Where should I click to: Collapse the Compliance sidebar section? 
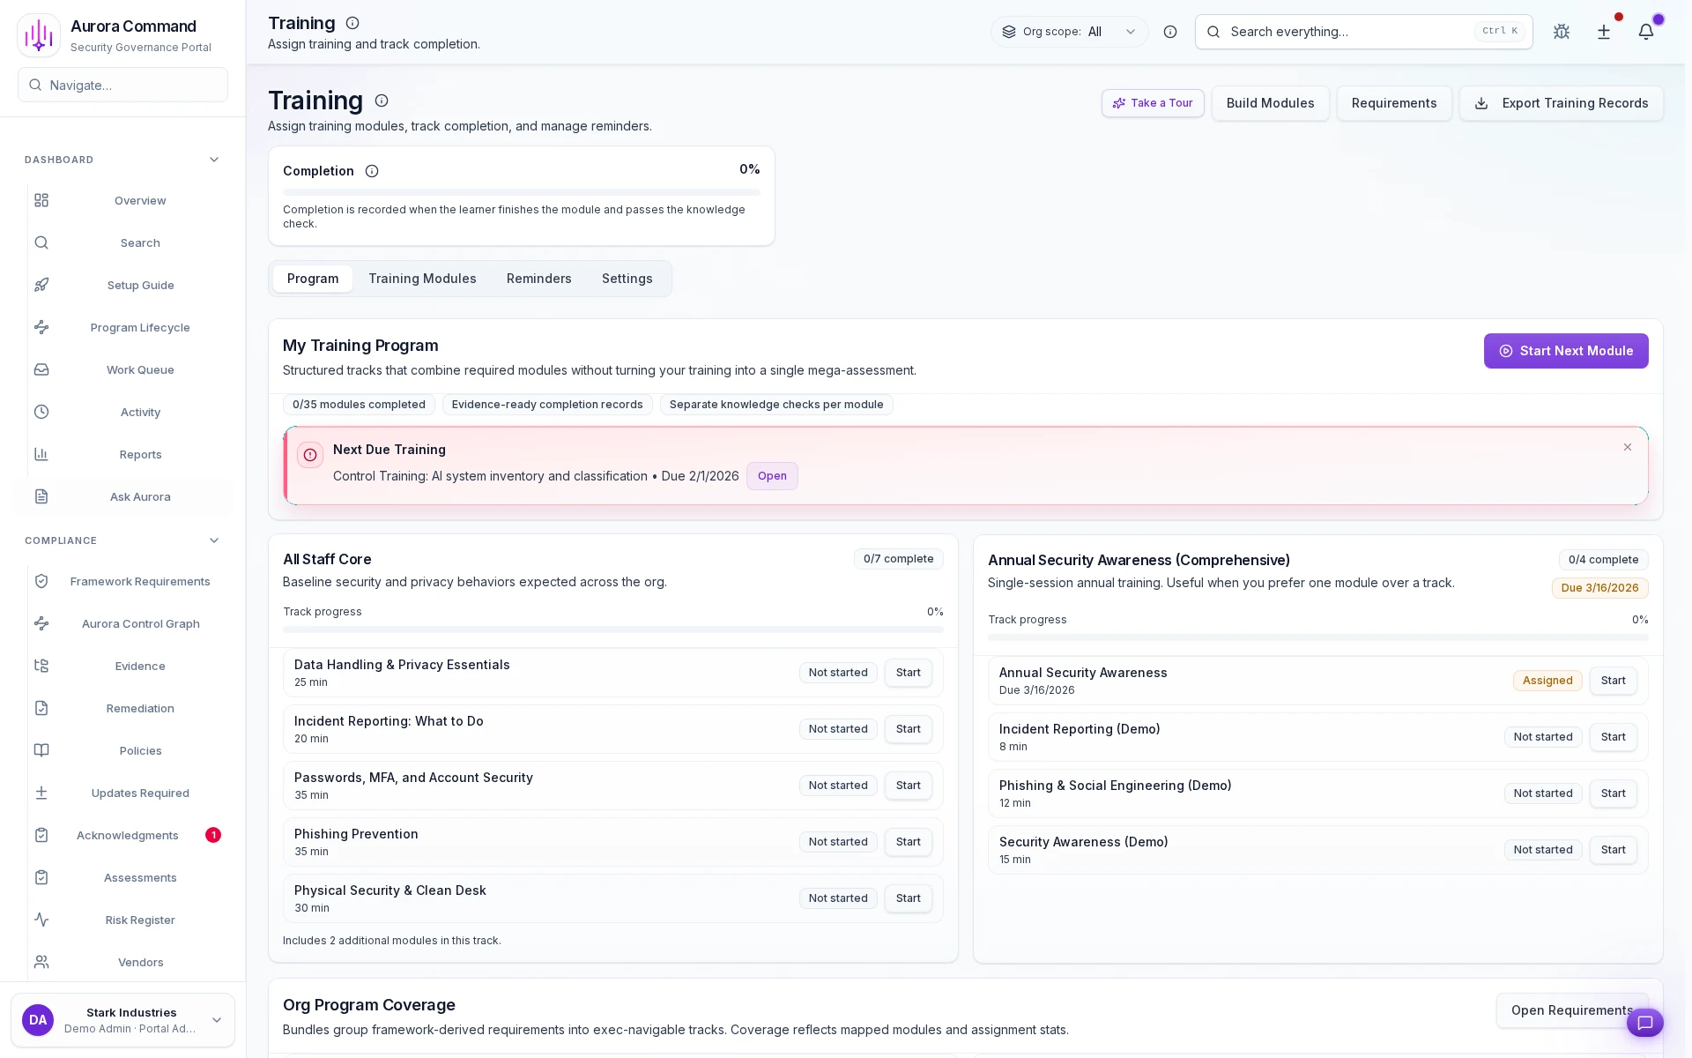tap(214, 540)
